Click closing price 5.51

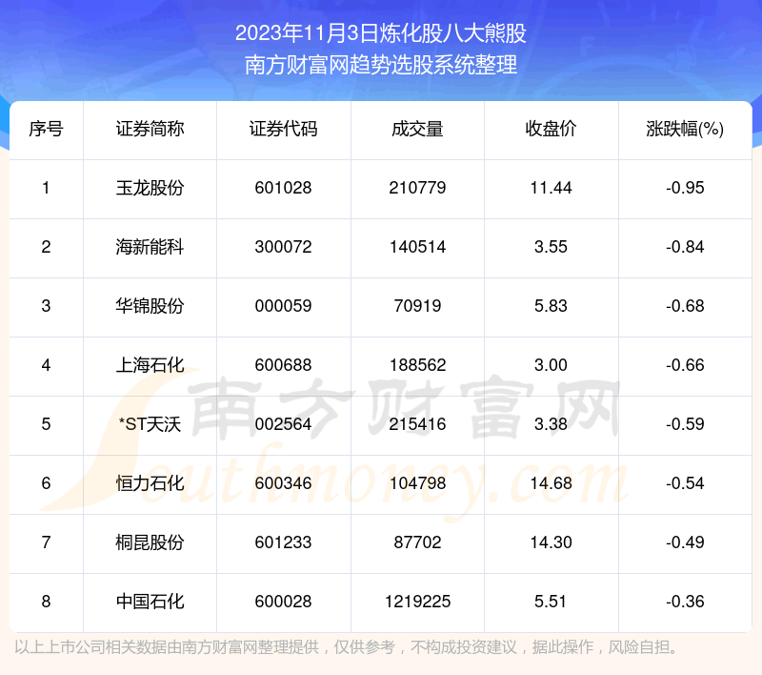(x=551, y=602)
